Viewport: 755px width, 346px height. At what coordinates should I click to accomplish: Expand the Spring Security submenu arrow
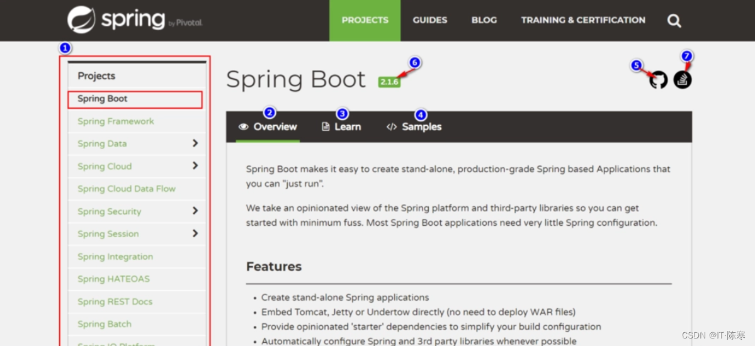point(195,211)
